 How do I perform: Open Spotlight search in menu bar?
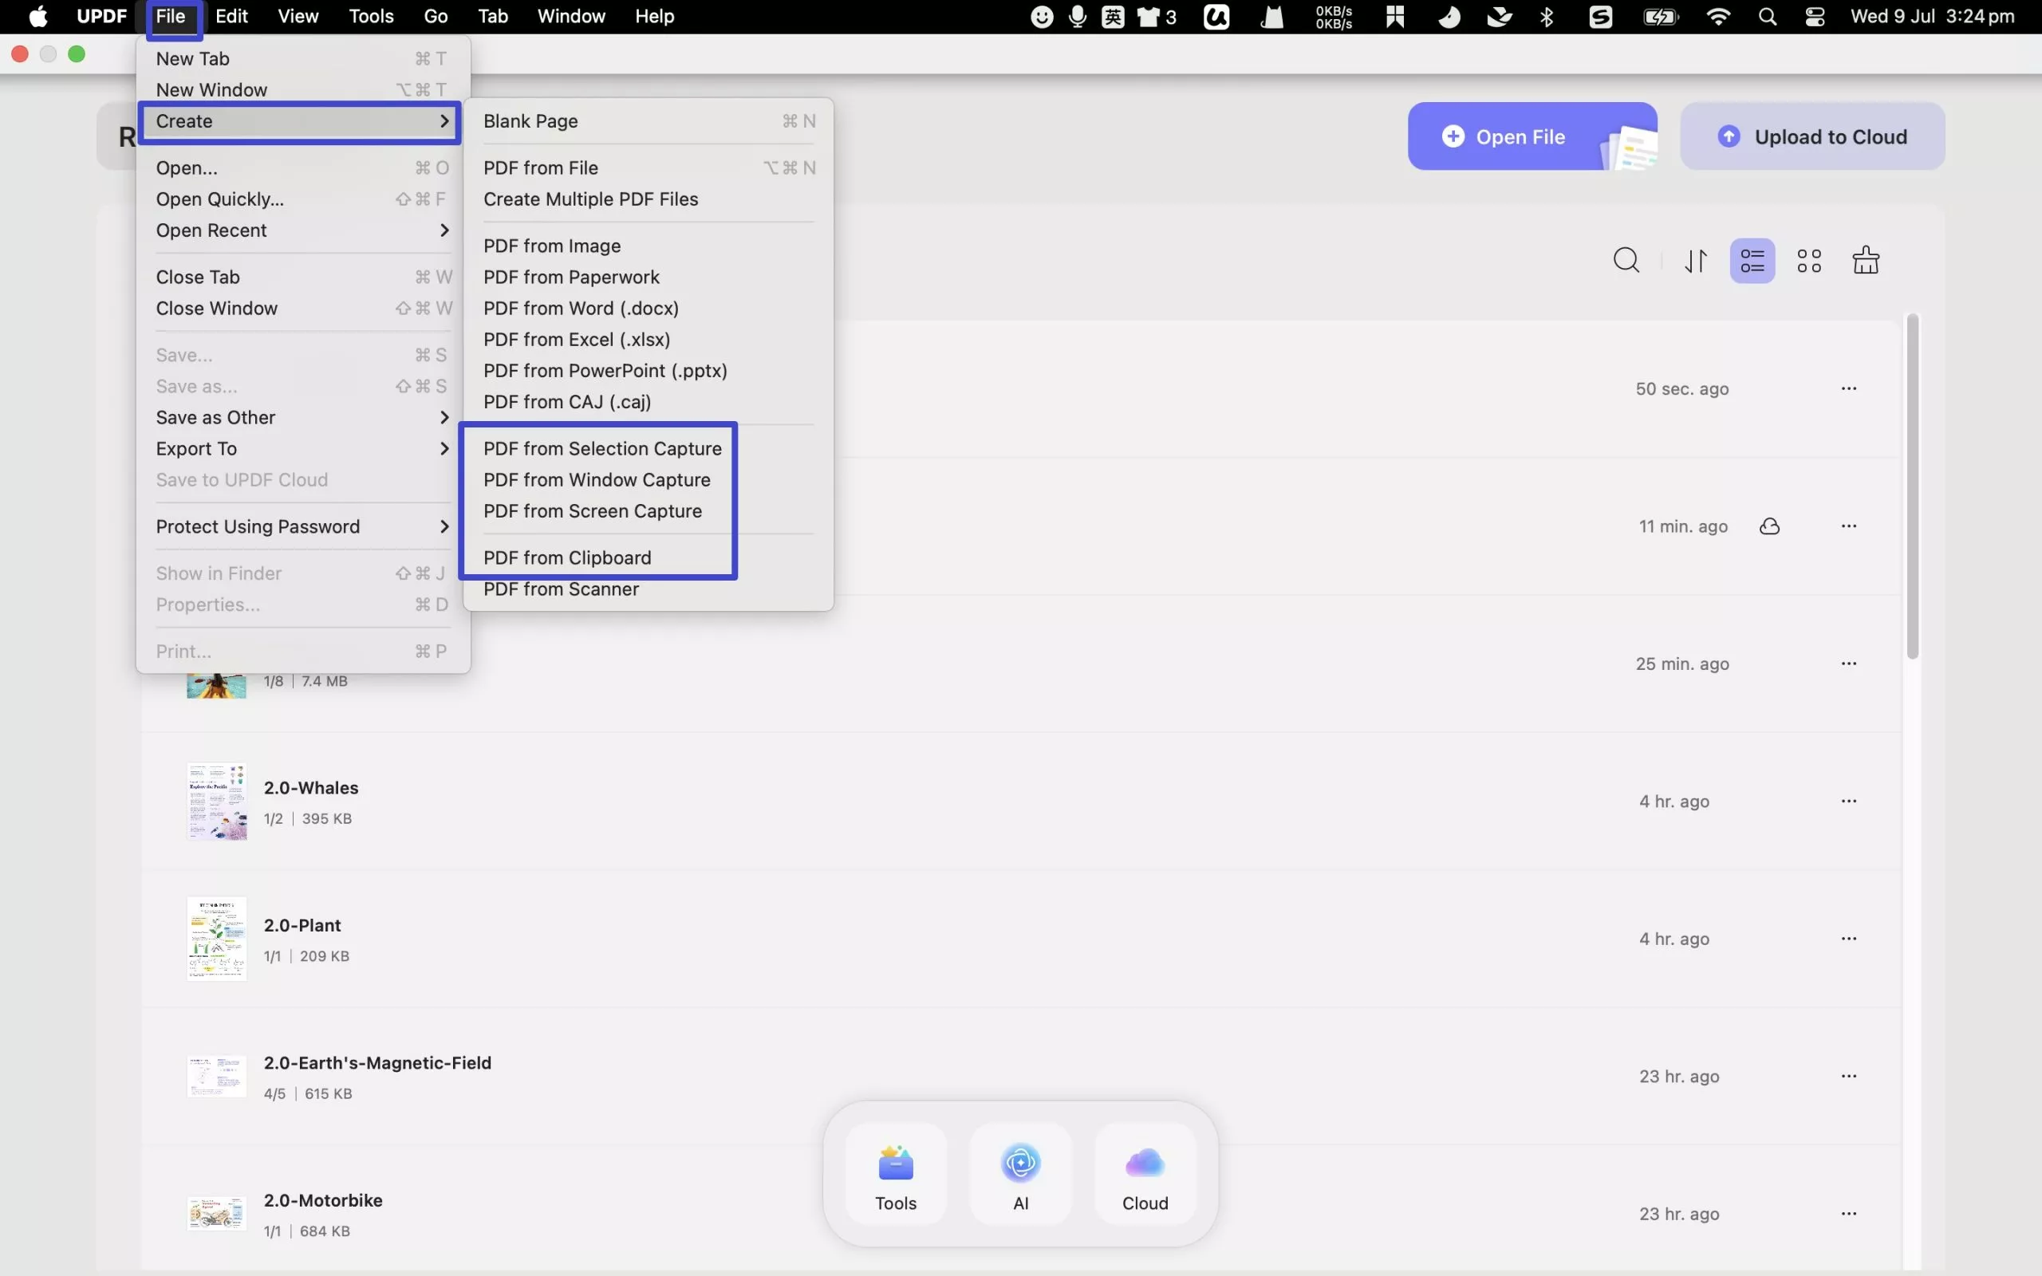pyautogui.click(x=1767, y=17)
